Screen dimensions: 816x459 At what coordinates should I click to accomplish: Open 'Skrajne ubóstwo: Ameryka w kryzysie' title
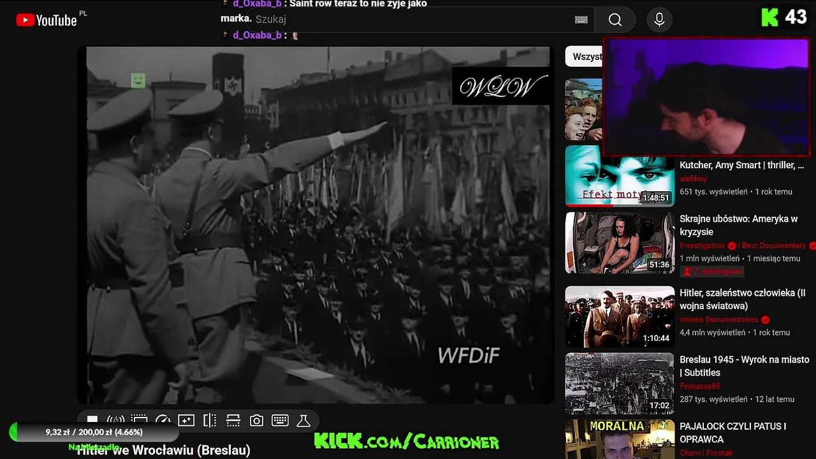pos(738,225)
